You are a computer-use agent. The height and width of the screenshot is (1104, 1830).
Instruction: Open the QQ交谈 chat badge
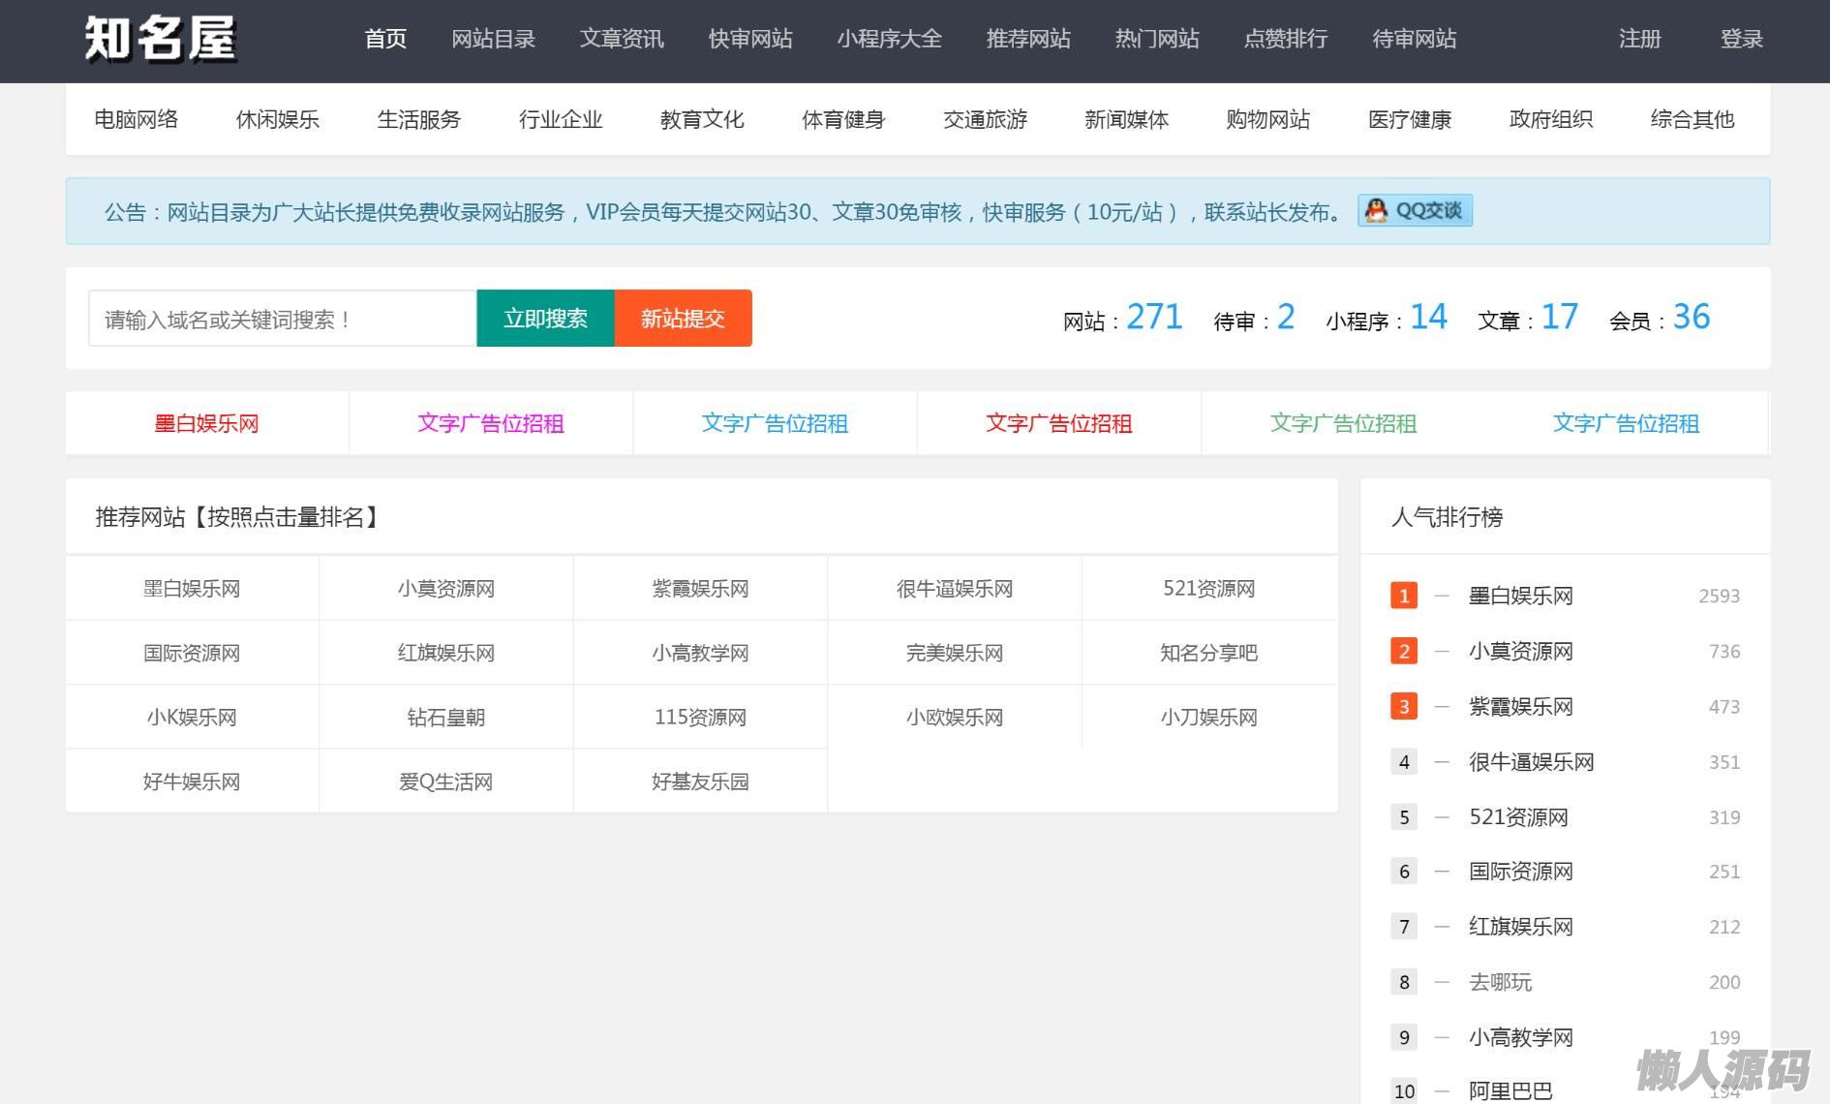click(1415, 211)
